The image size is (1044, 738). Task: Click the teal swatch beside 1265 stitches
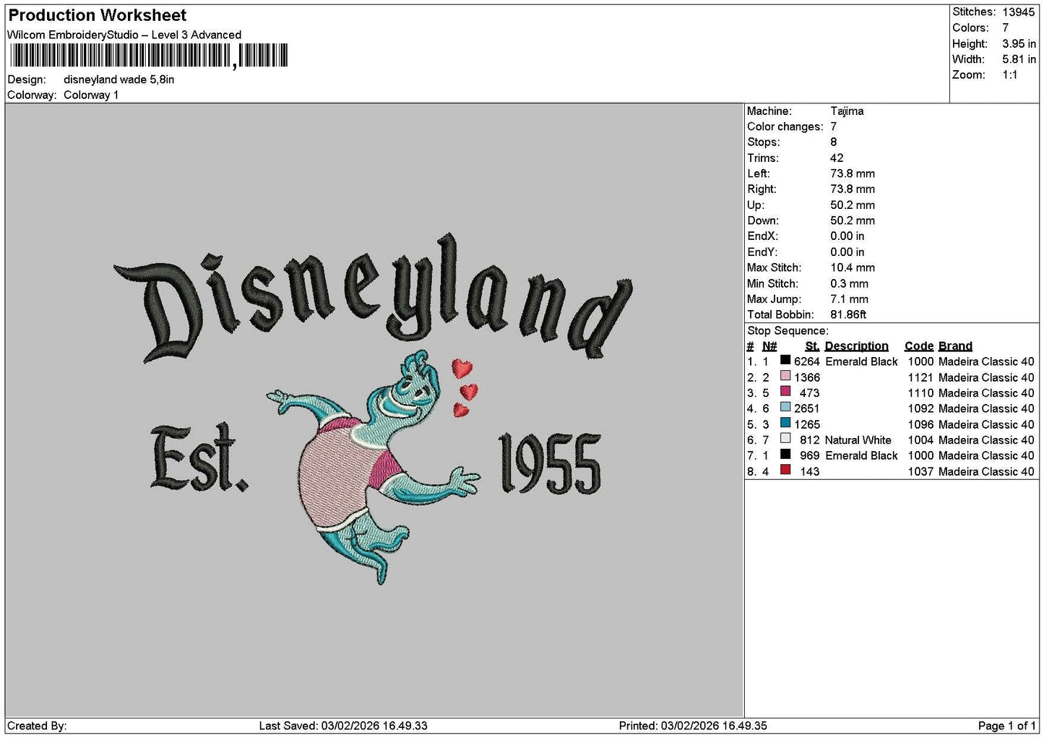[785, 423]
